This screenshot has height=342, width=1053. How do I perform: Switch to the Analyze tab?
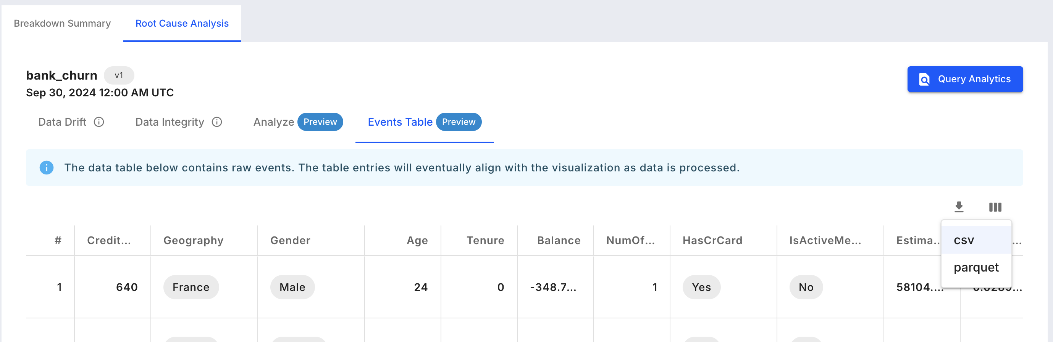[x=298, y=122]
